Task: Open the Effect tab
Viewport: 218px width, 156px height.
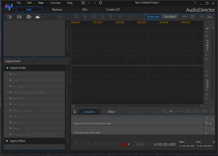Action: (x=111, y=112)
